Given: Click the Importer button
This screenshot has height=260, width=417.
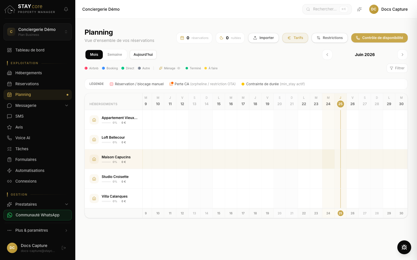Looking at the screenshot, I should pyautogui.click(x=264, y=38).
